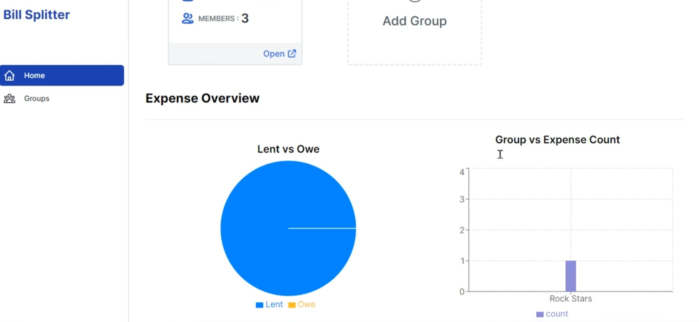699x322 pixels.
Task: Switch to the Groups section
Action: point(36,98)
